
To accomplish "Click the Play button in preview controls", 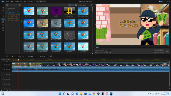I will (x=96, y=53).
